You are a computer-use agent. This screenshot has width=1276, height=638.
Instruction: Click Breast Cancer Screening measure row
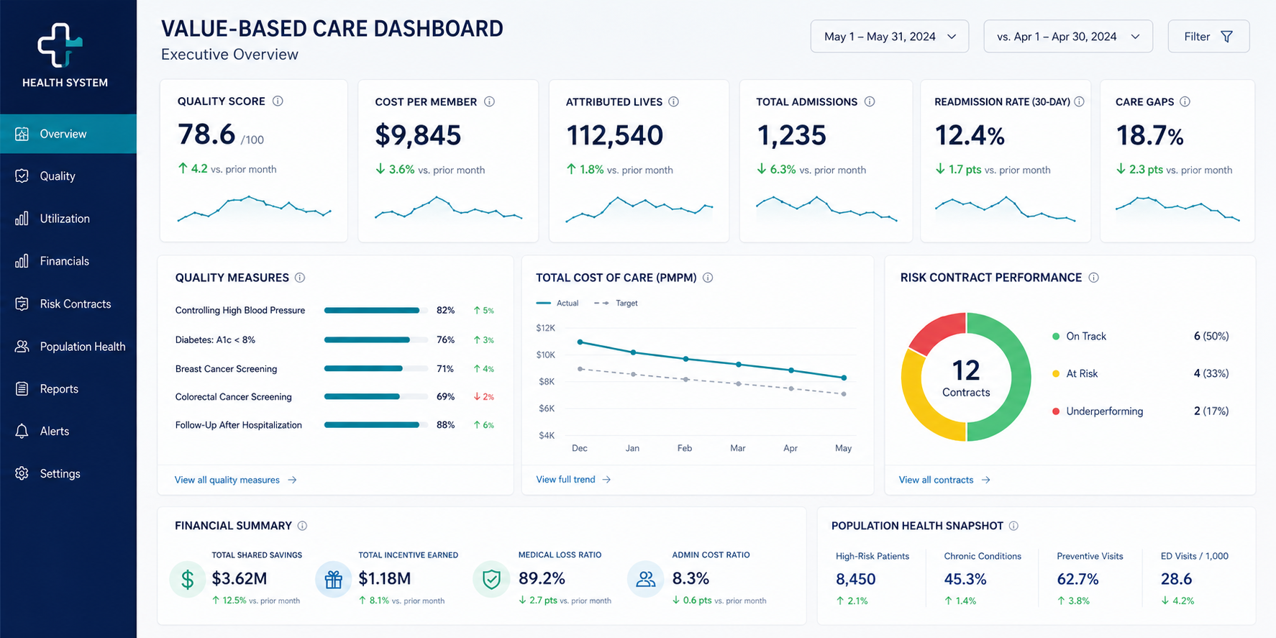(x=334, y=369)
